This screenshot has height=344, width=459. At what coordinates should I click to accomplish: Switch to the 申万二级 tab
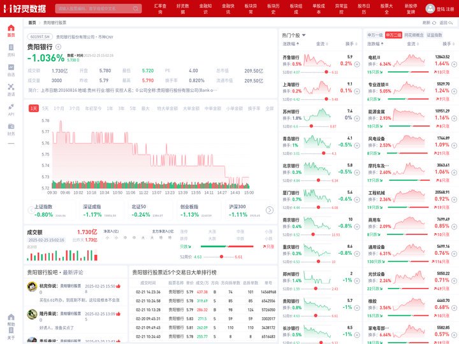393,35
